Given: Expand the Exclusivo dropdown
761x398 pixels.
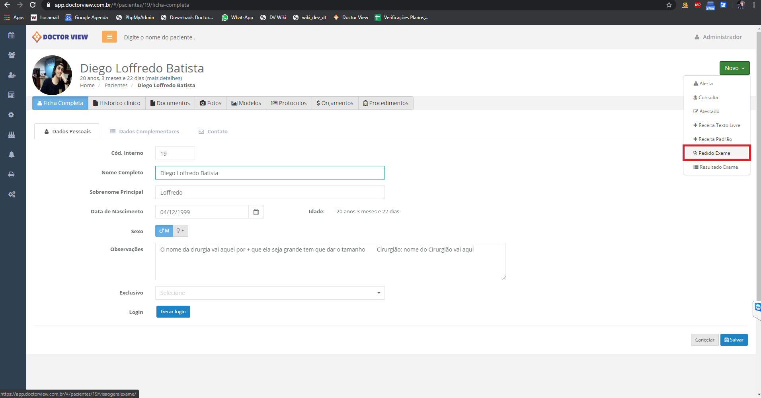Looking at the screenshot, I should (x=269, y=293).
